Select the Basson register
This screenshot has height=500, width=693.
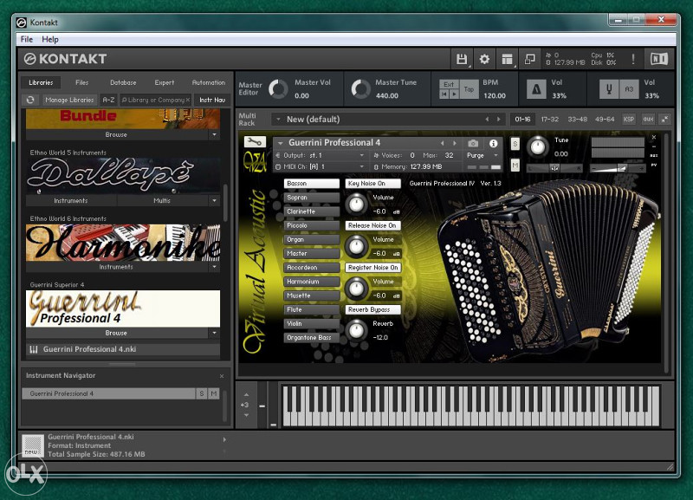pos(311,184)
